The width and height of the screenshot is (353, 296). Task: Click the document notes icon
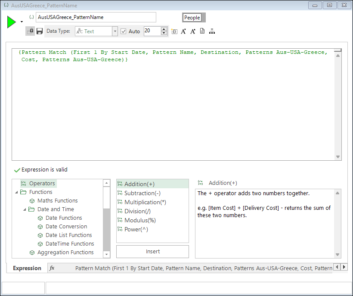point(202,31)
